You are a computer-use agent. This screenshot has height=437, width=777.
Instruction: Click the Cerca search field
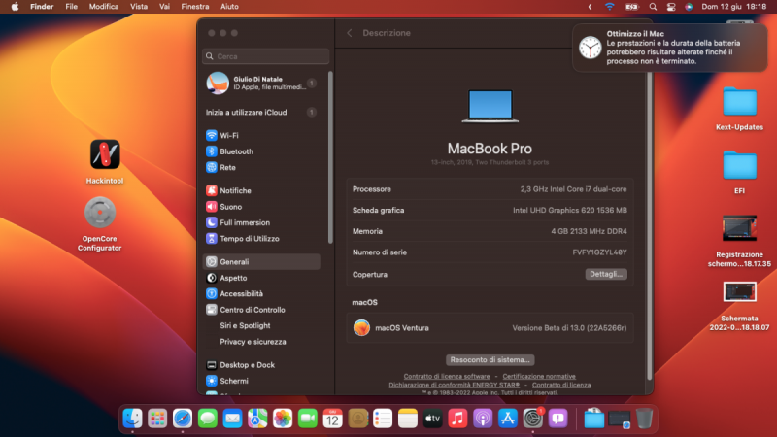(x=265, y=56)
